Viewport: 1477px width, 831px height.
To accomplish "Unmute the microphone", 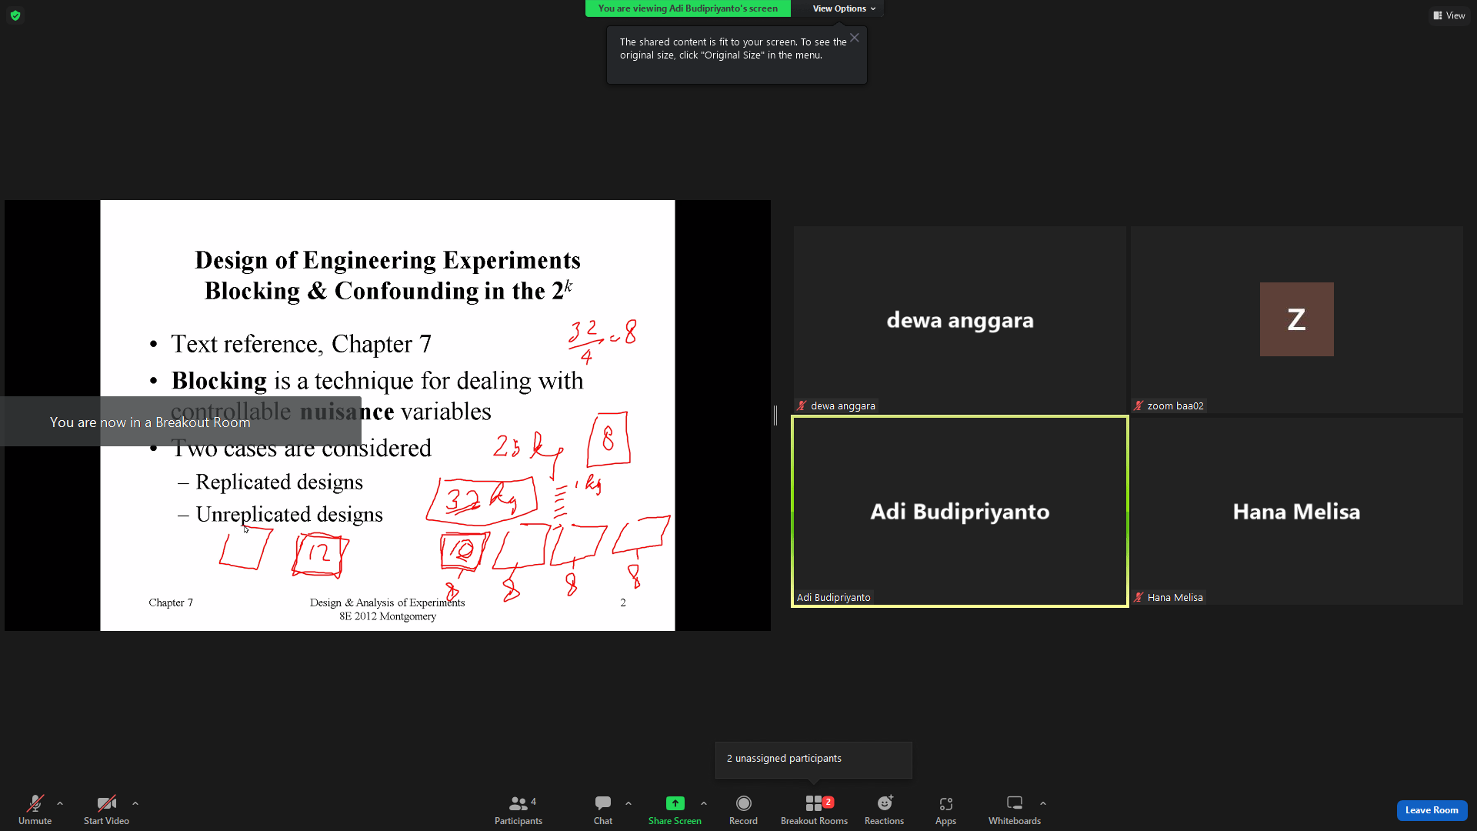I will click(35, 809).
